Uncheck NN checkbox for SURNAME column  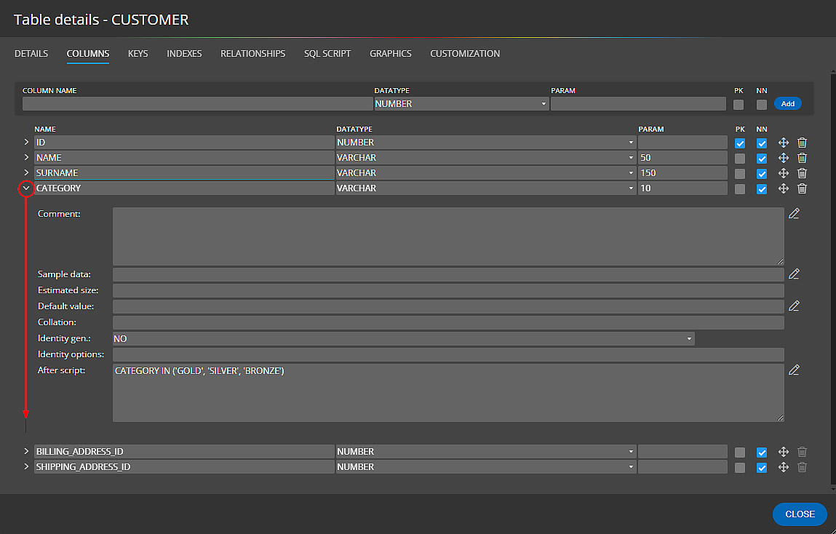(762, 173)
